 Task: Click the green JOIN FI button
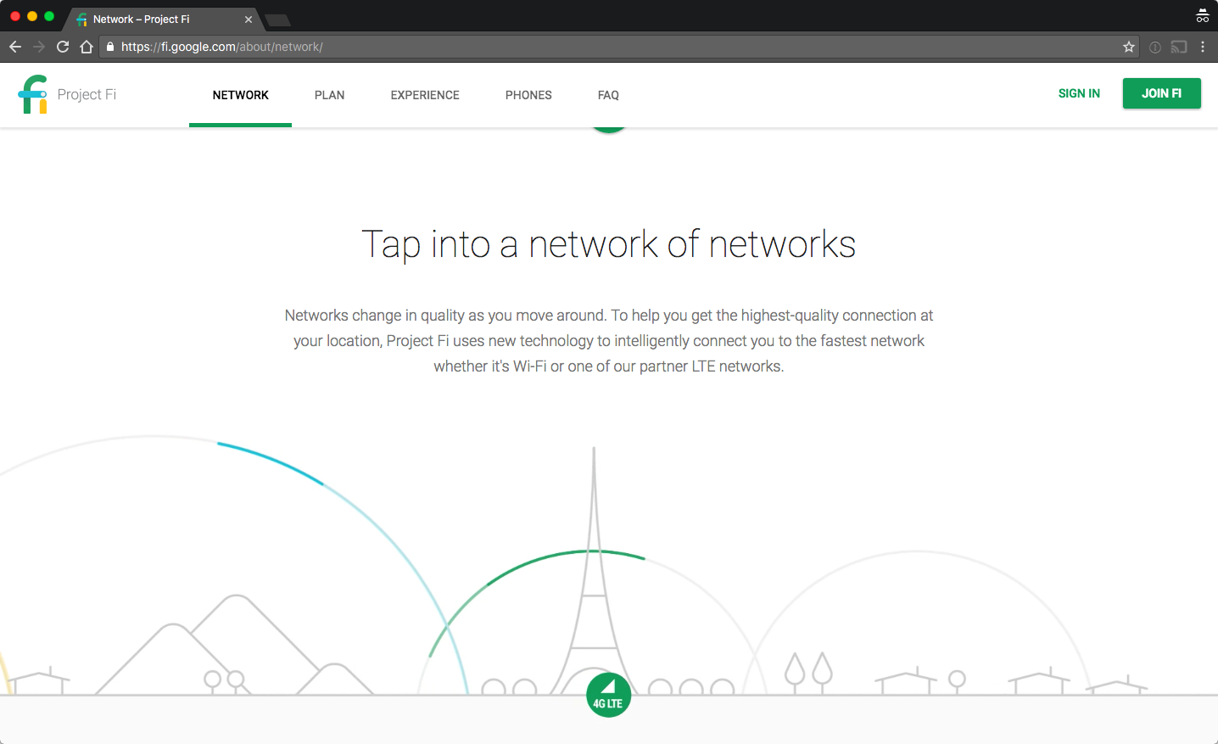(1162, 93)
